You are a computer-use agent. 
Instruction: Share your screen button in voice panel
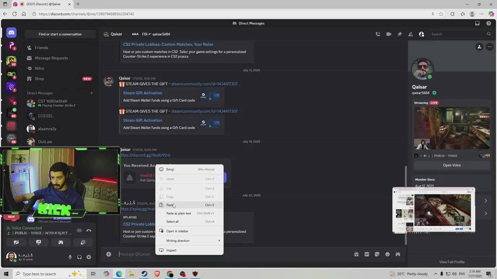pos(38,242)
